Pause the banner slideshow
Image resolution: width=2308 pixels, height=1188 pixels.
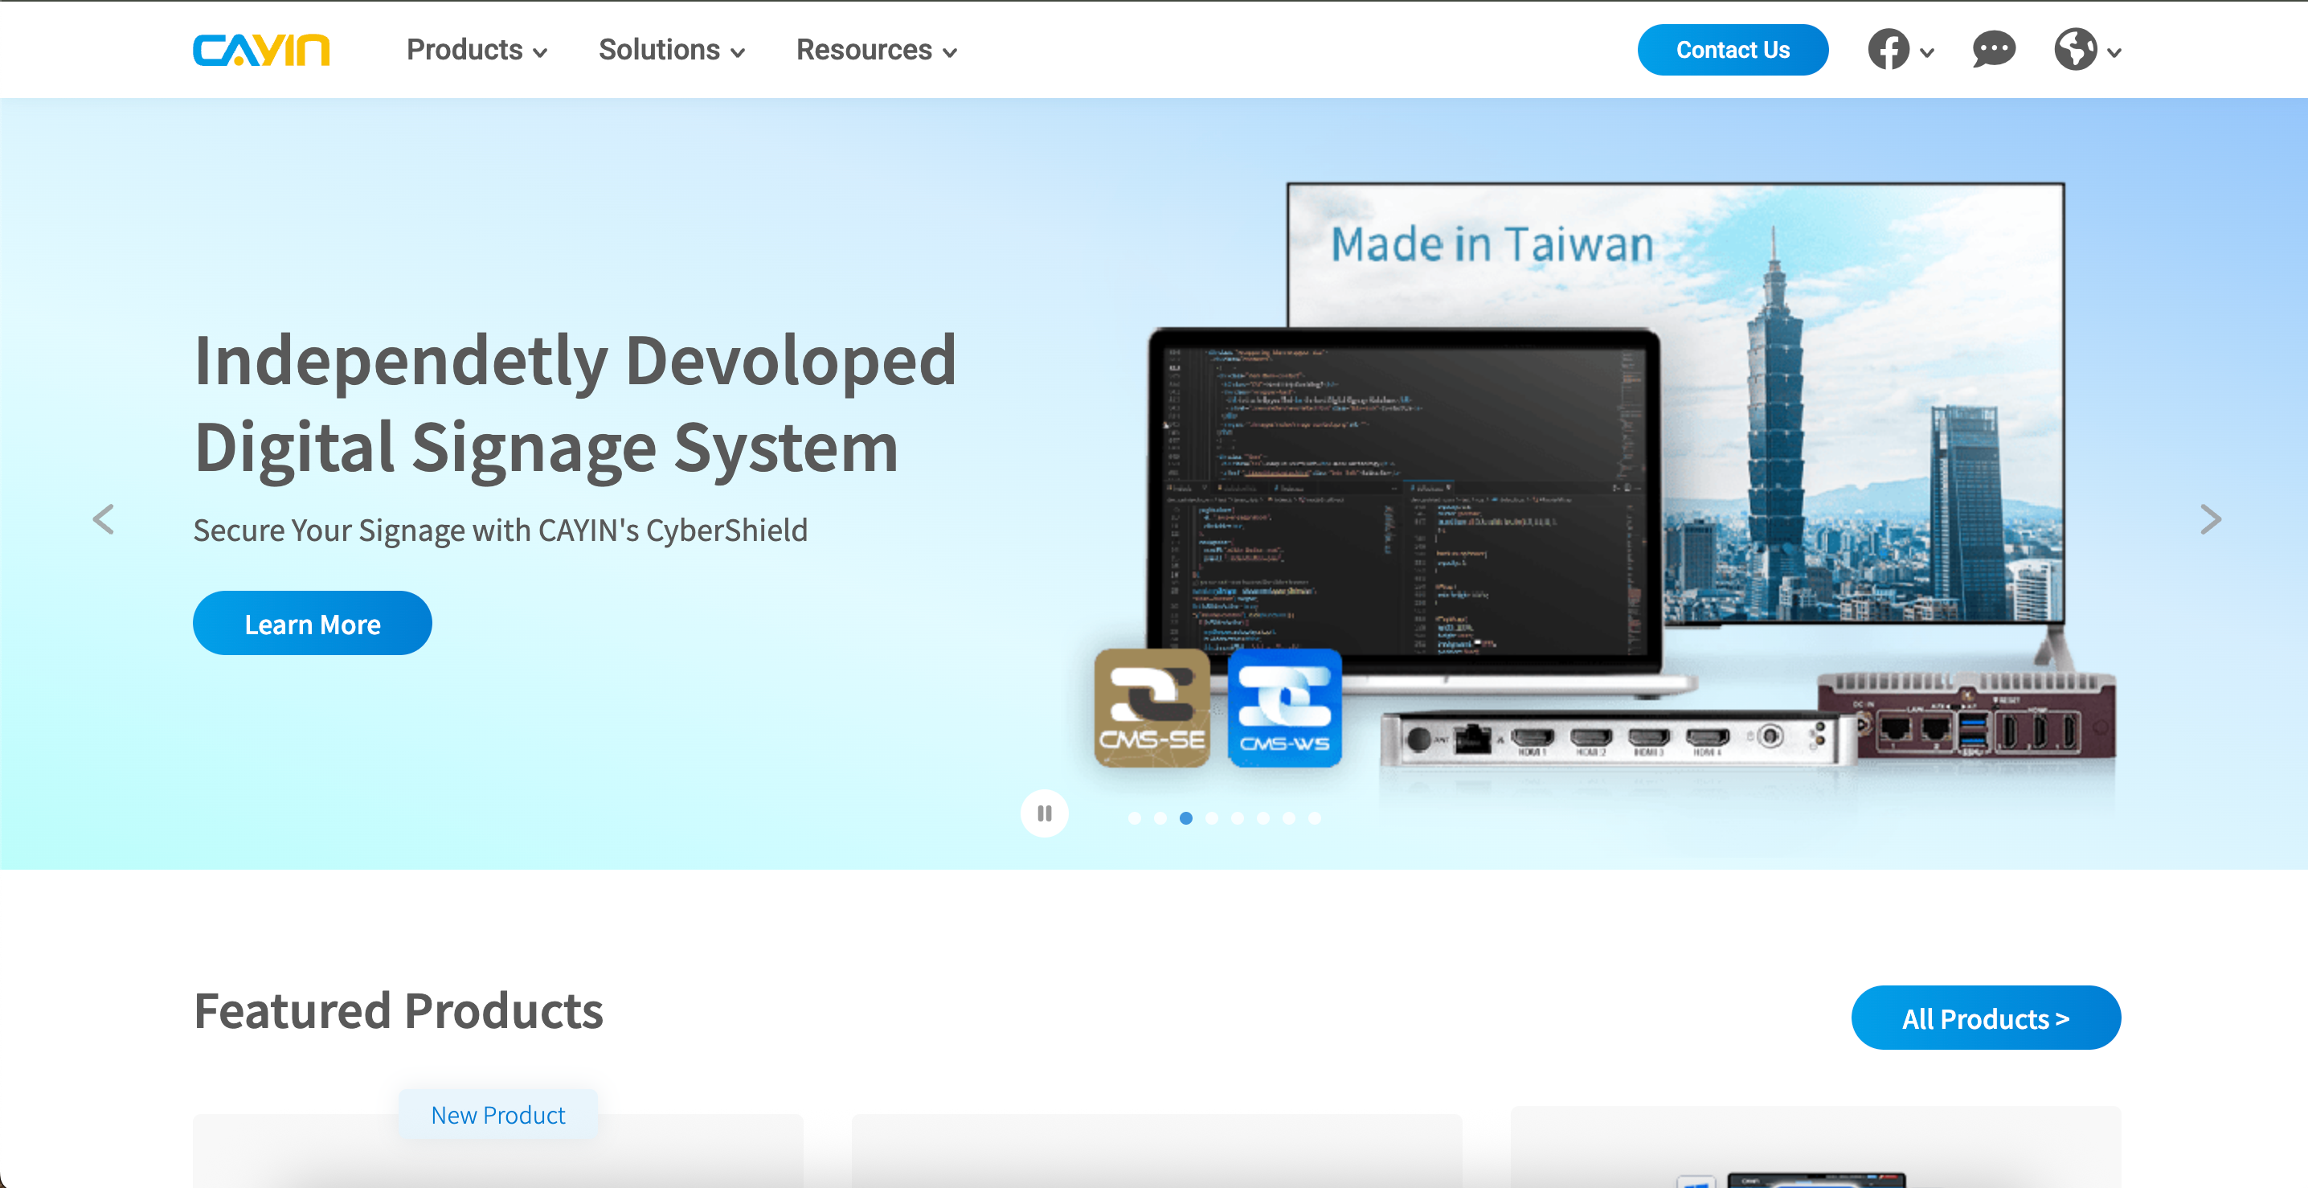point(1045,813)
